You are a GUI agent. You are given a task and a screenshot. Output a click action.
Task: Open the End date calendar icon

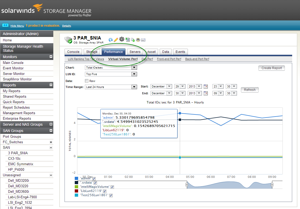point(206,93)
